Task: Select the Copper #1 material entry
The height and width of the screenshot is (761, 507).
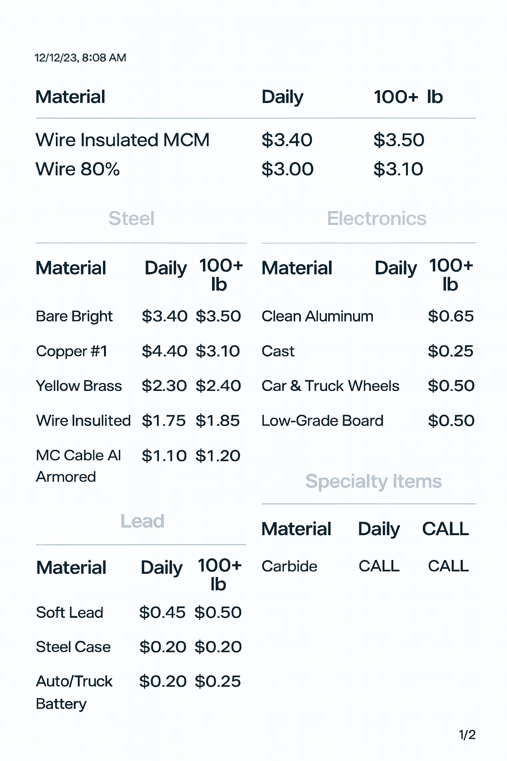Action: coord(72,351)
